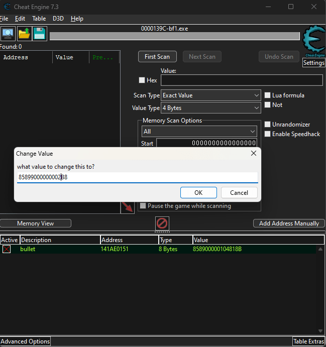Sort found list by Address column
Image resolution: width=326 pixels, height=347 pixels.
[x=26, y=57]
